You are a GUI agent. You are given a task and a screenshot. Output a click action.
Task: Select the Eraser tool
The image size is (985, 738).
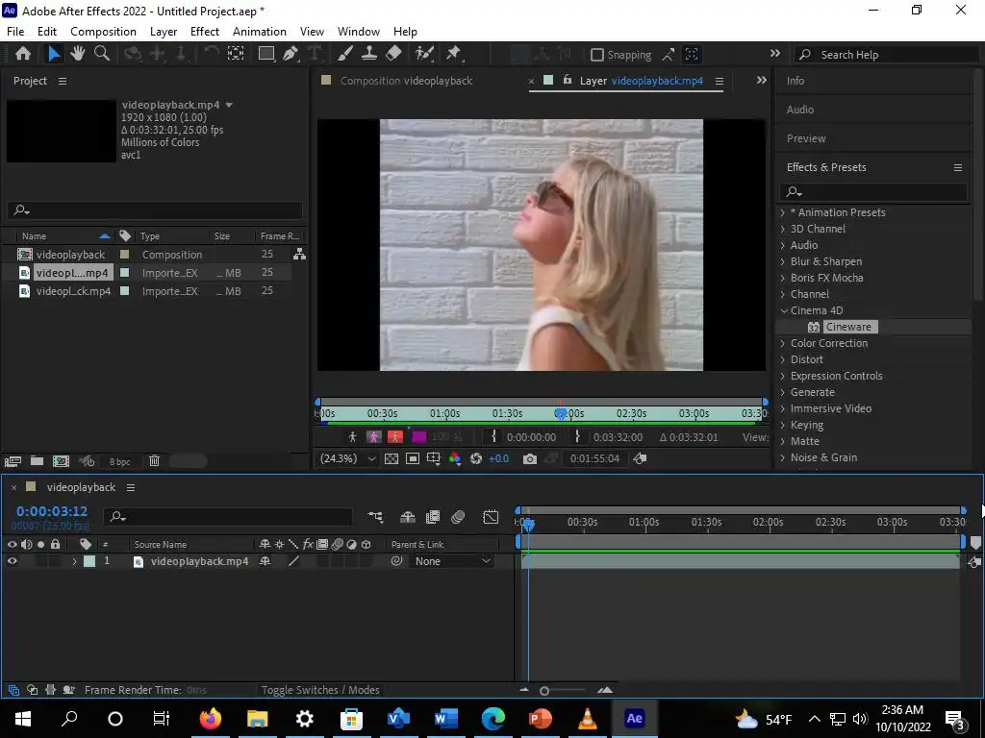point(393,54)
